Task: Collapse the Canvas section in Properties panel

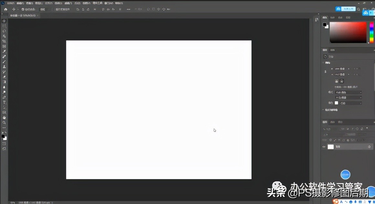Action: 323,63
